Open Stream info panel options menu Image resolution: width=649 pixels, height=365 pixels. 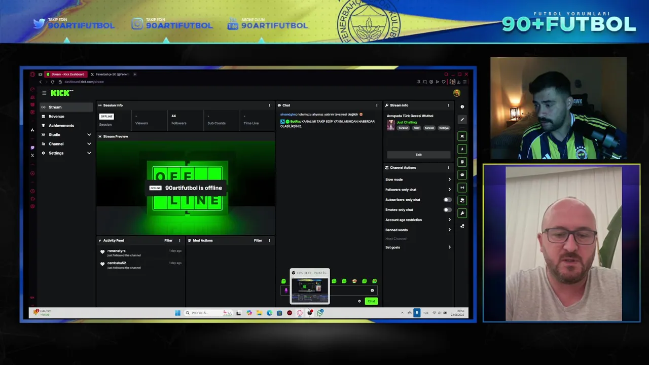(448, 105)
